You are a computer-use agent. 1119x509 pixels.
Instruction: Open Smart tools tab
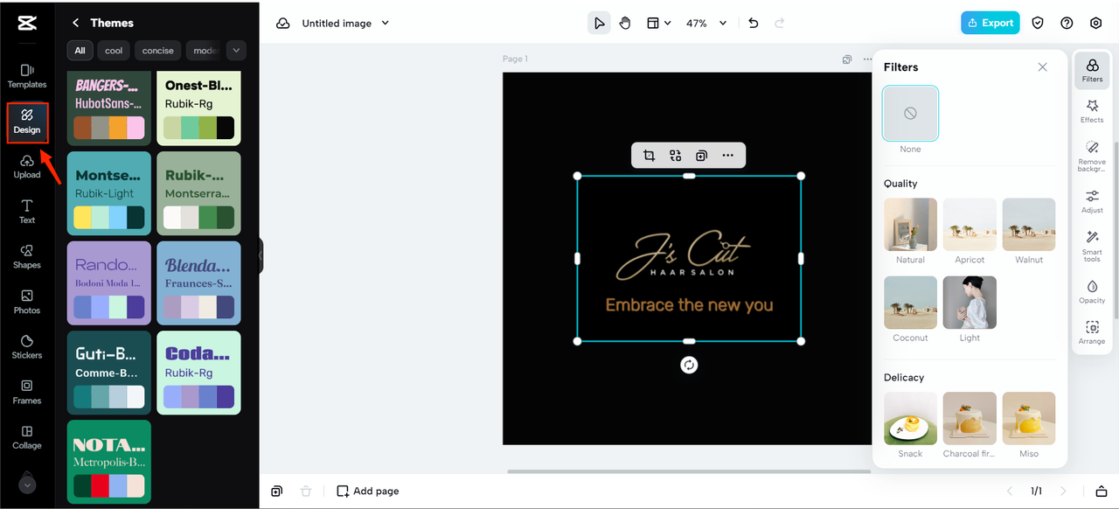(1092, 247)
